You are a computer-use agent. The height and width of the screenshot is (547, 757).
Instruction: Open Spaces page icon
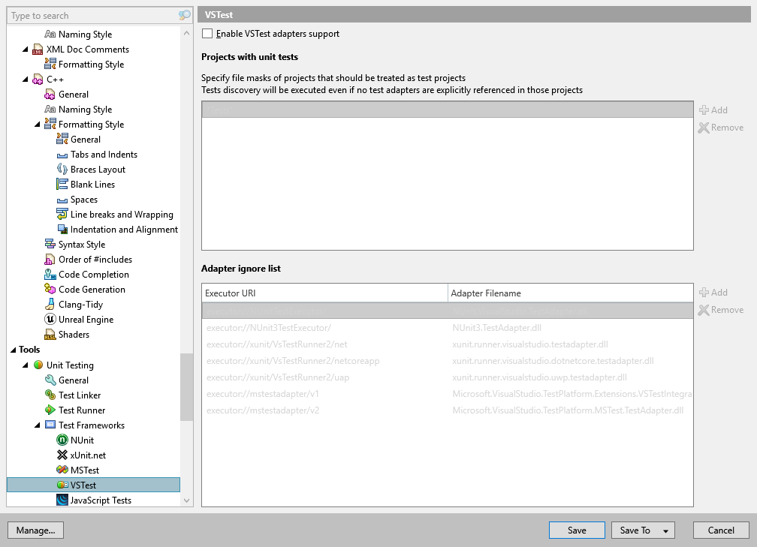point(62,200)
